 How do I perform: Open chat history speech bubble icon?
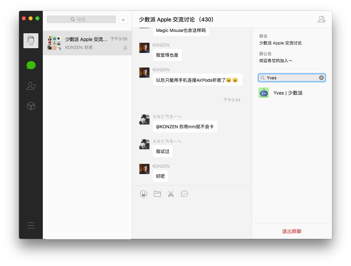185,194
